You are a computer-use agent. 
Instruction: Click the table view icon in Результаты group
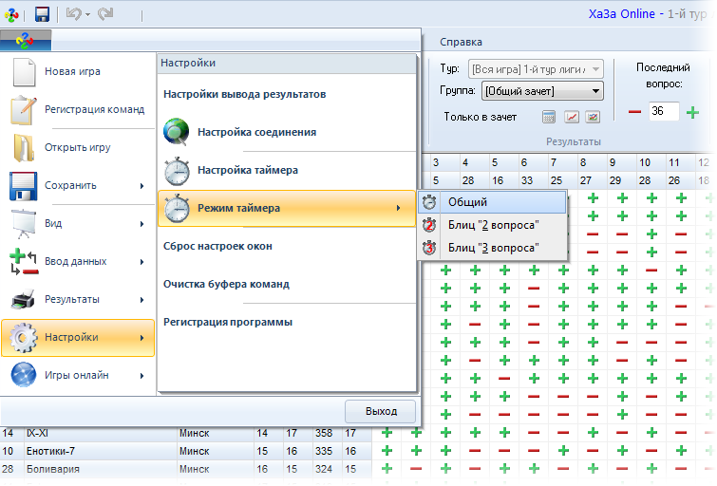549,117
